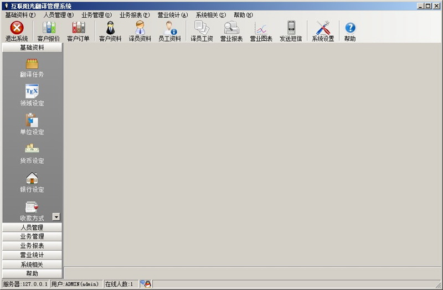Open the 系统相关(S) menu
Screen dimensions: 443x290
tap(210, 15)
